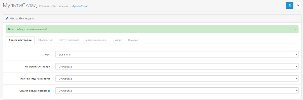Go to the Импорт tab

point(117,40)
